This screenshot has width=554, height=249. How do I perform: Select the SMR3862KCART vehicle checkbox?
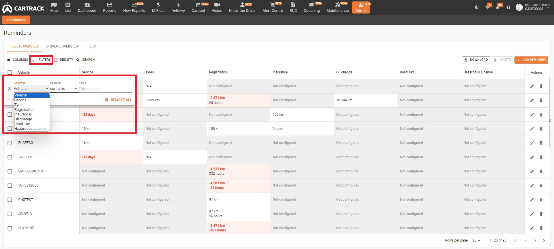click(x=10, y=171)
